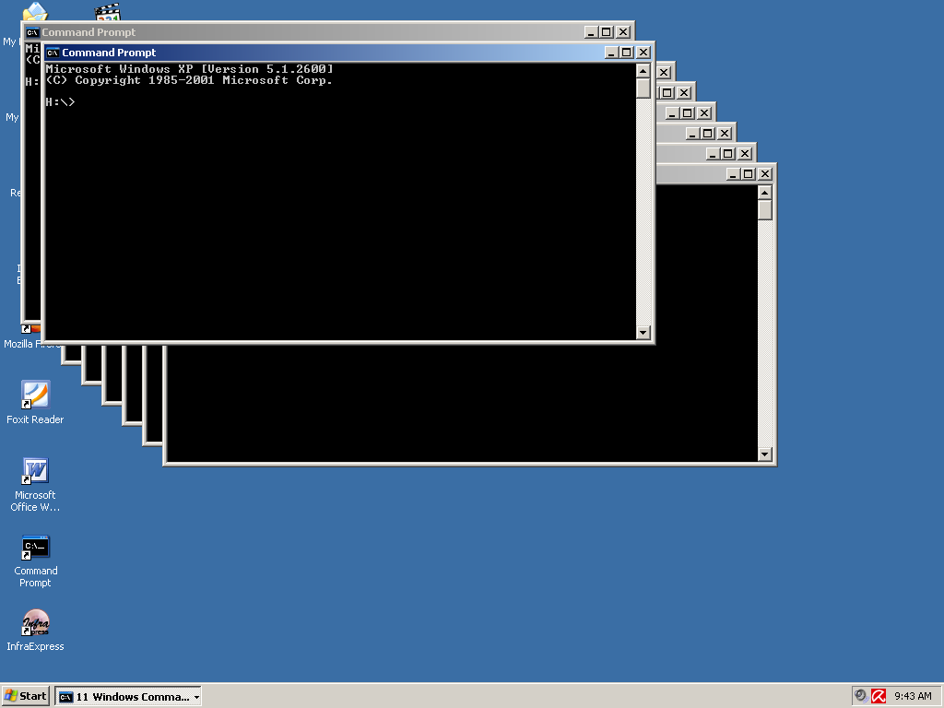Click scroll-up arrow in active Command Prompt
This screenshot has width=944, height=708.
[643, 71]
